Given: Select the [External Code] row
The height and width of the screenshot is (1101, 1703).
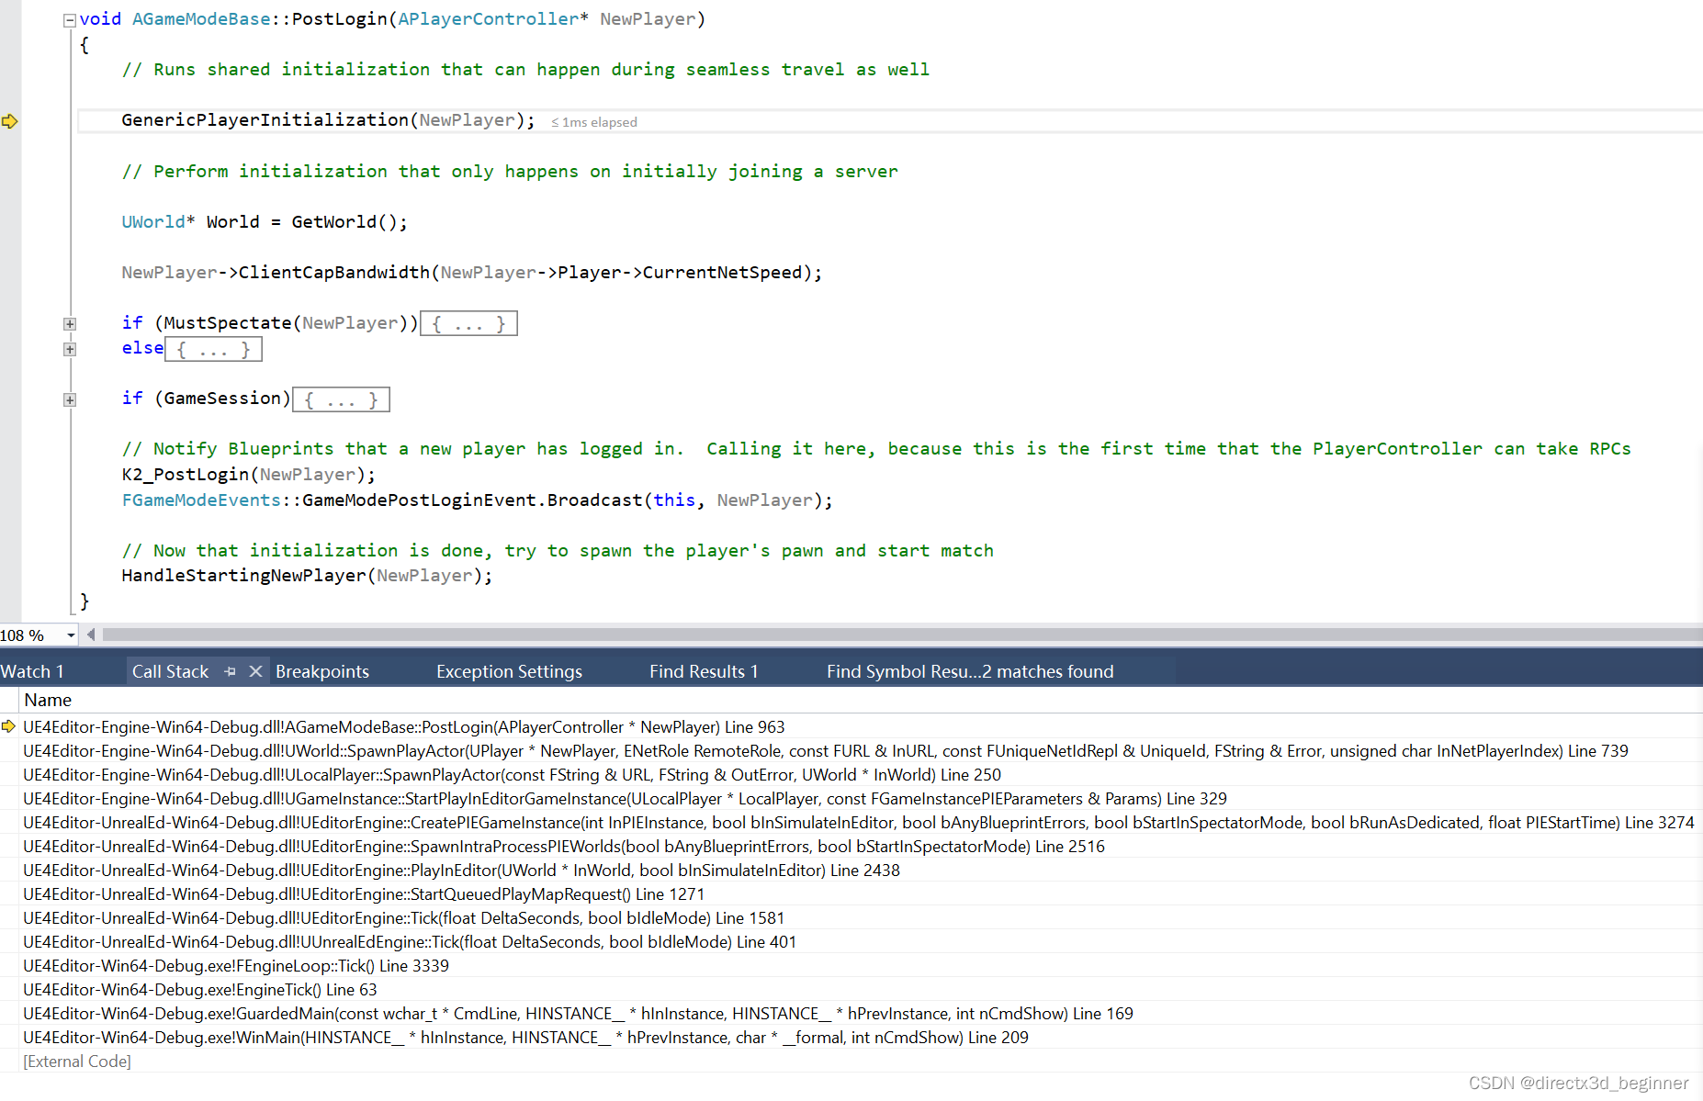Looking at the screenshot, I should [77, 1061].
